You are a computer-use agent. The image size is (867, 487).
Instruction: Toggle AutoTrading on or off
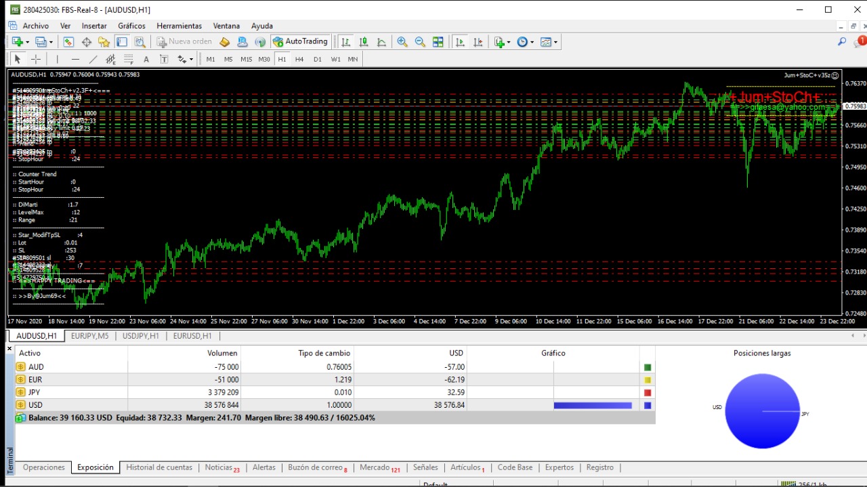click(x=300, y=41)
